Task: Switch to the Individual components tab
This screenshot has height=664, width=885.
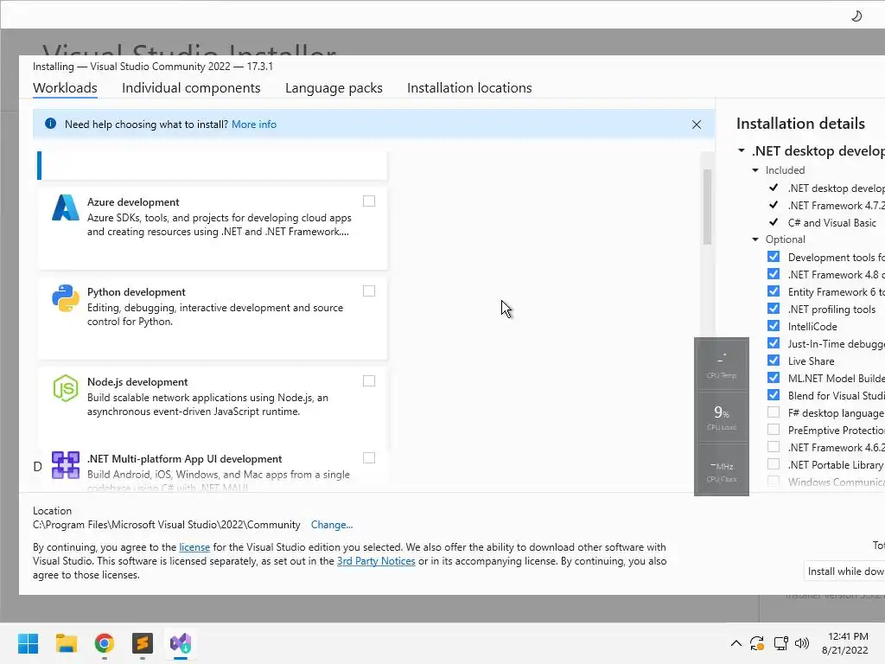Action: coord(191,88)
